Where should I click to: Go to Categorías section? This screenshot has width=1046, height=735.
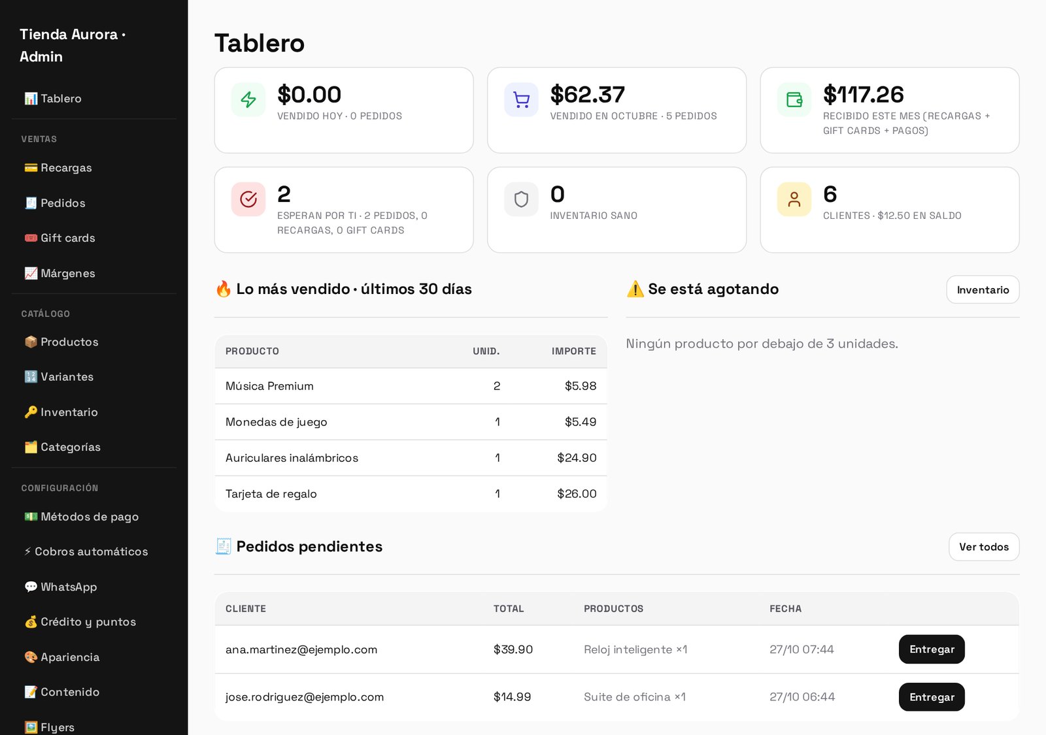click(x=93, y=447)
